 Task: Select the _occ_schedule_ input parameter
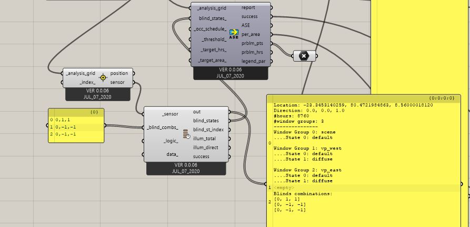[x=210, y=29]
